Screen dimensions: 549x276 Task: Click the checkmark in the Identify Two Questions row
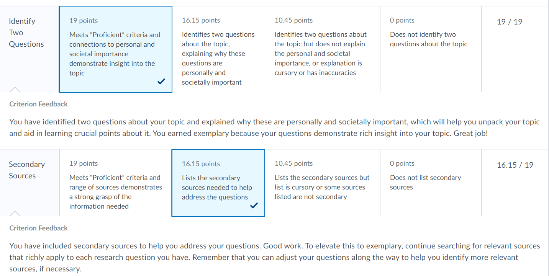pyautogui.click(x=161, y=81)
